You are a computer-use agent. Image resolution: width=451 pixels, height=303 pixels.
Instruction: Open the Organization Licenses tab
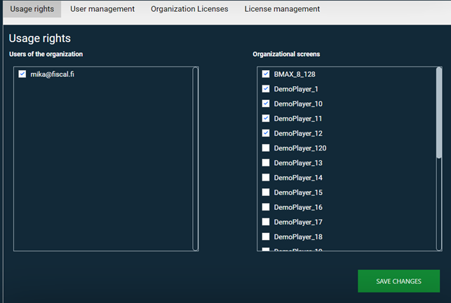pyautogui.click(x=189, y=9)
